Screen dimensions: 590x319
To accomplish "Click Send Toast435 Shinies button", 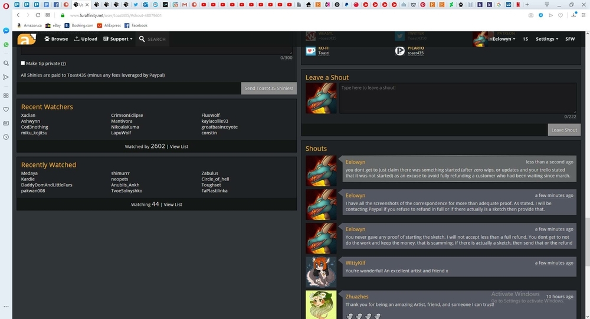I will point(268,88).
